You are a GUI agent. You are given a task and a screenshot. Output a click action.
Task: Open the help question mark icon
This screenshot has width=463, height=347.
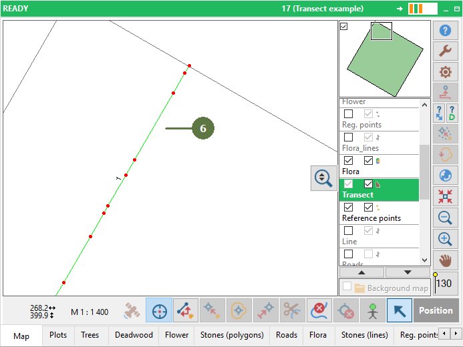coord(445,30)
